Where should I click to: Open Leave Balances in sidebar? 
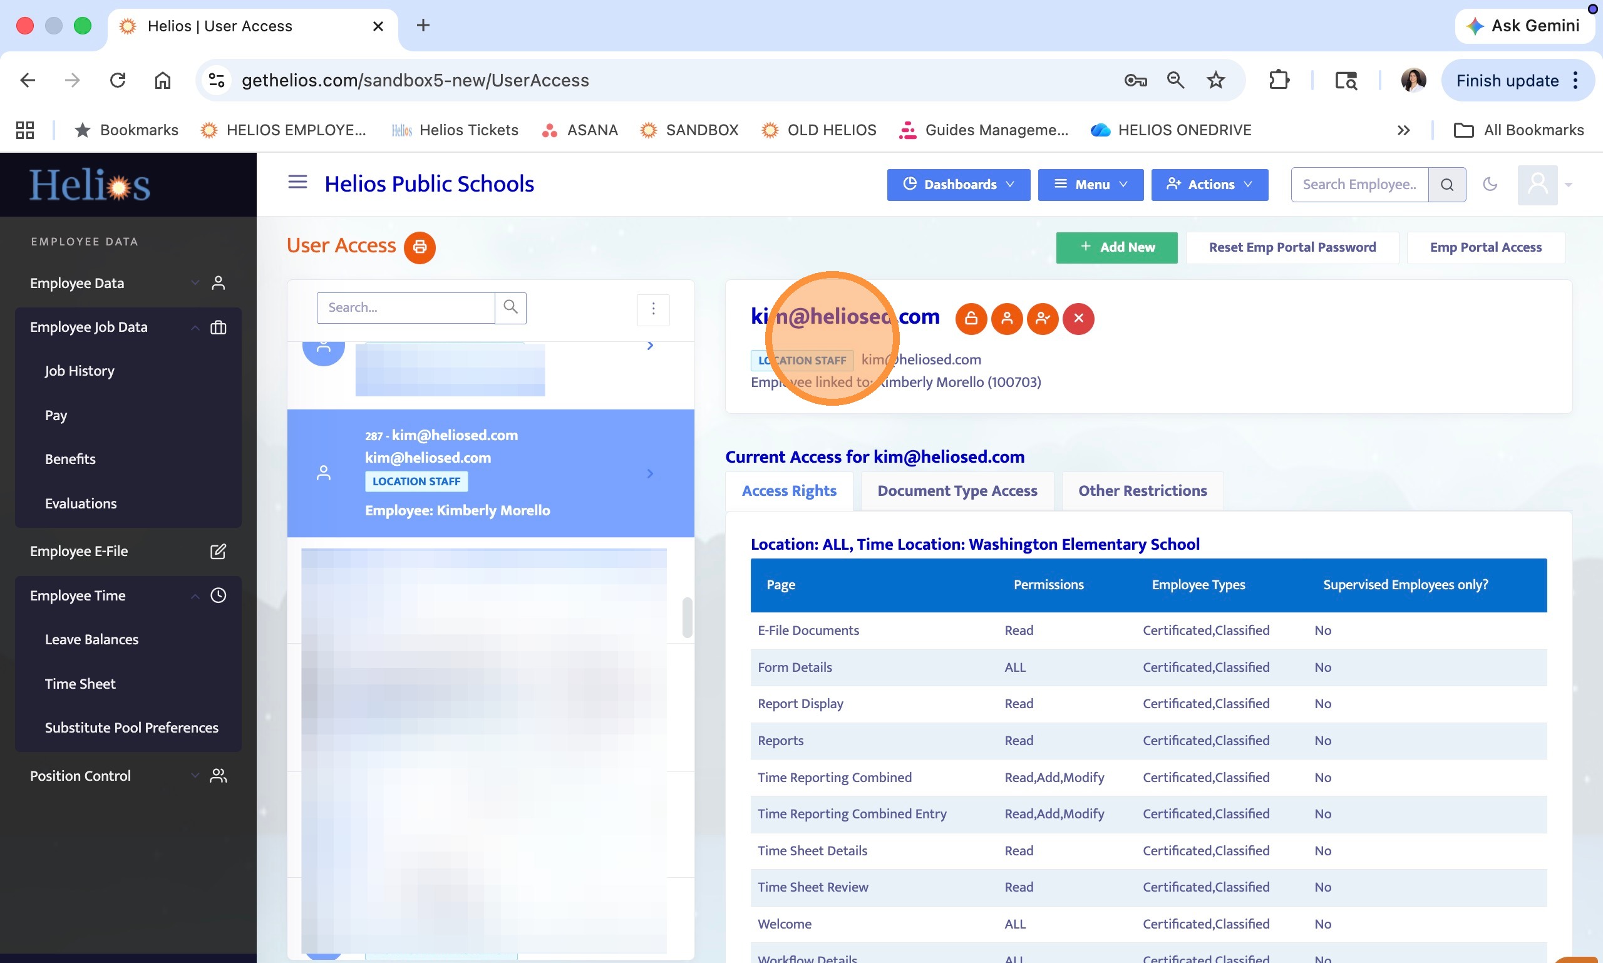click(x=91, y=640)
